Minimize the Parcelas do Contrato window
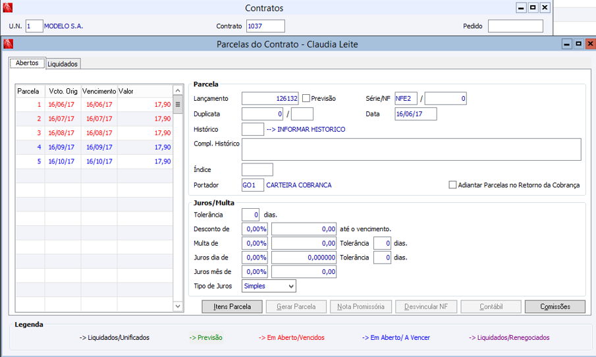Screen dimensions: 596x357 coord(566,44)
